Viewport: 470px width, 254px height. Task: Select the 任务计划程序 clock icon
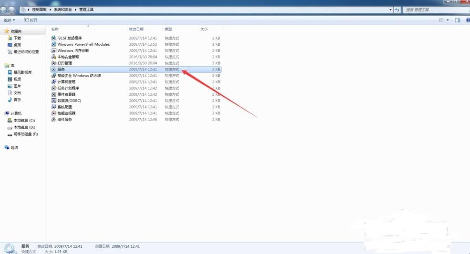pyautogui.click(x=54, y=88)
